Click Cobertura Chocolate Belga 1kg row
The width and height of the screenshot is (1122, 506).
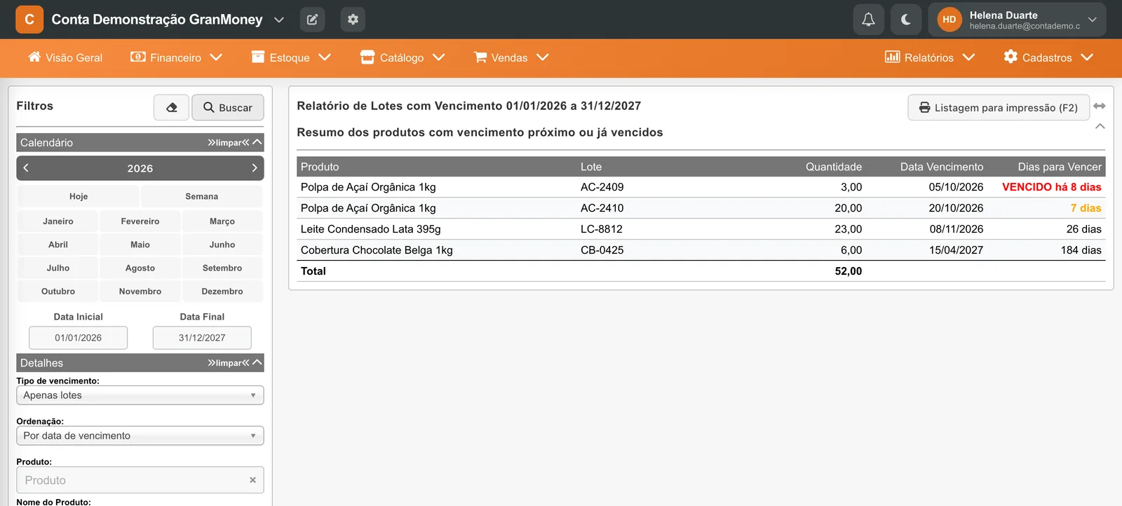coord(701,250)
